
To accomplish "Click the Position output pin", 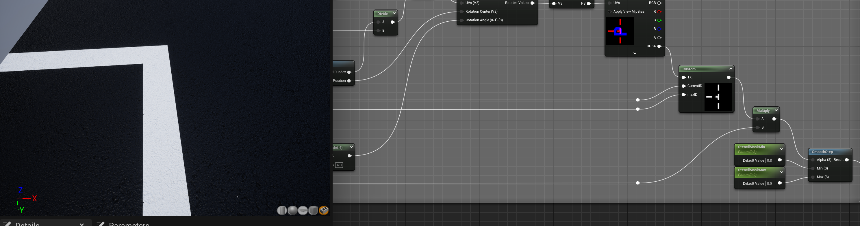I will 350,81.
